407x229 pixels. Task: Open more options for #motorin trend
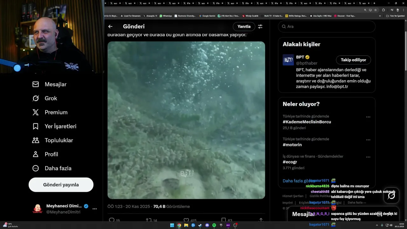(x=368, y=140)
